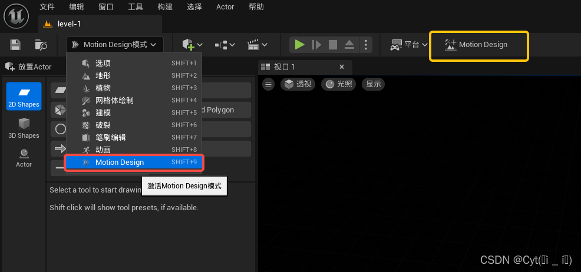581x272 pixels.
Task: Change the 透视 perspective view mode
Action: pos(298,84)
